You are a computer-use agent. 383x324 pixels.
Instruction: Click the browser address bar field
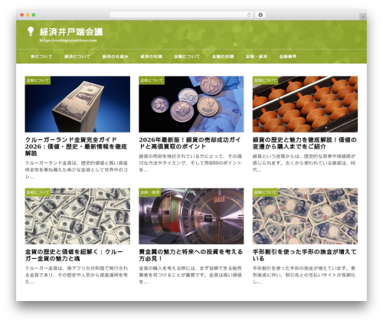coord(182,15)
